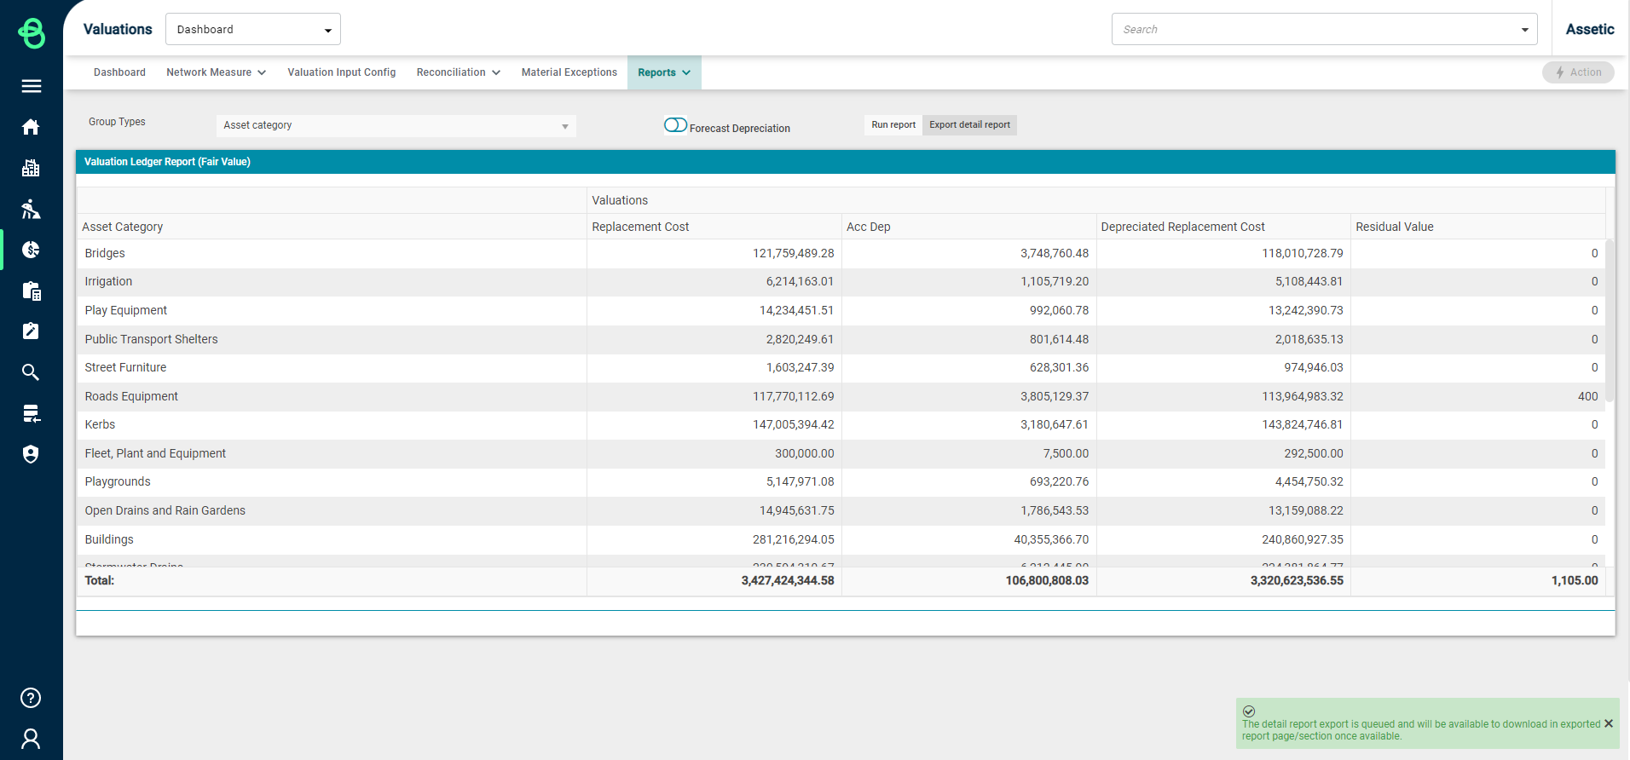The width and height of the screenshot is (1630, 760).
Task: Switch to the Material Exceptions tab
Action: (x=569, y=72)
